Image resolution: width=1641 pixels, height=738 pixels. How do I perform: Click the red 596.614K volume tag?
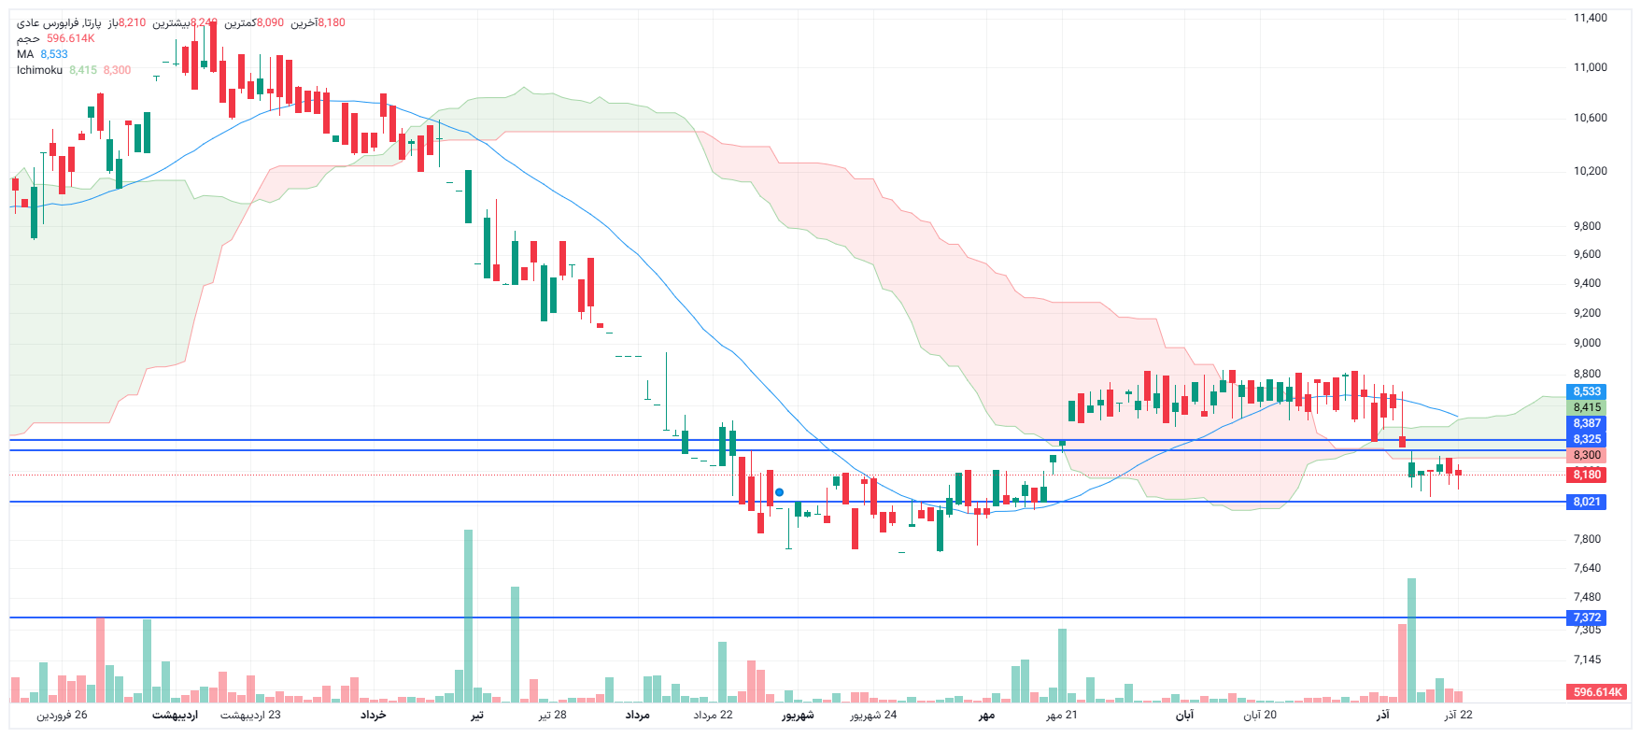[x=1598, y=692]
